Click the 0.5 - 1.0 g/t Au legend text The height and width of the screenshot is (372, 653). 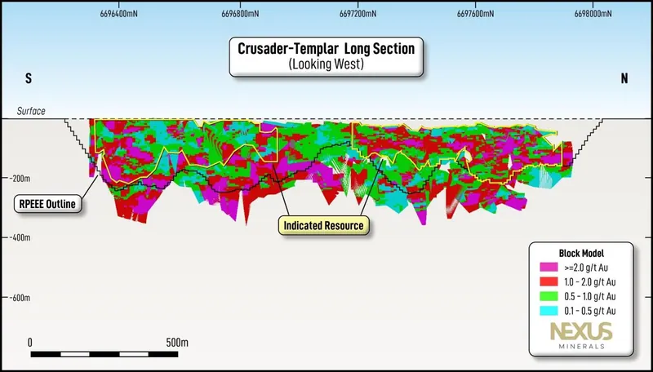[x=589, y=297]
